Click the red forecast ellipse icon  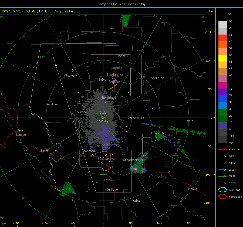222,196
